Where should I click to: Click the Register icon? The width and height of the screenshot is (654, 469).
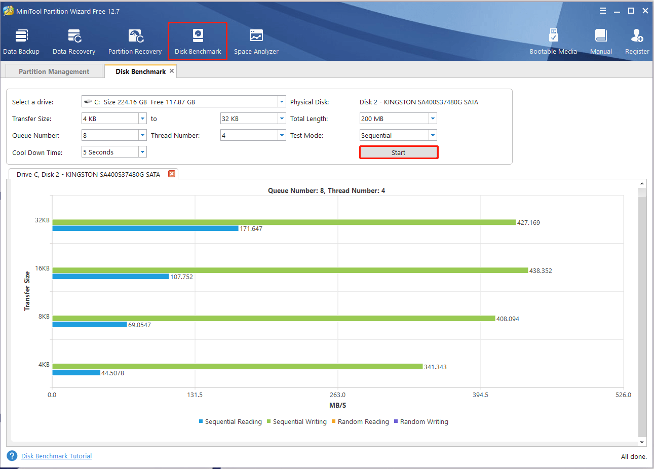pos(637,42)
